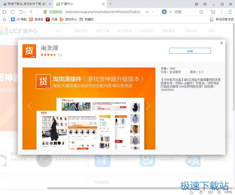Toggle night mode moon icon in status bar

191,192
